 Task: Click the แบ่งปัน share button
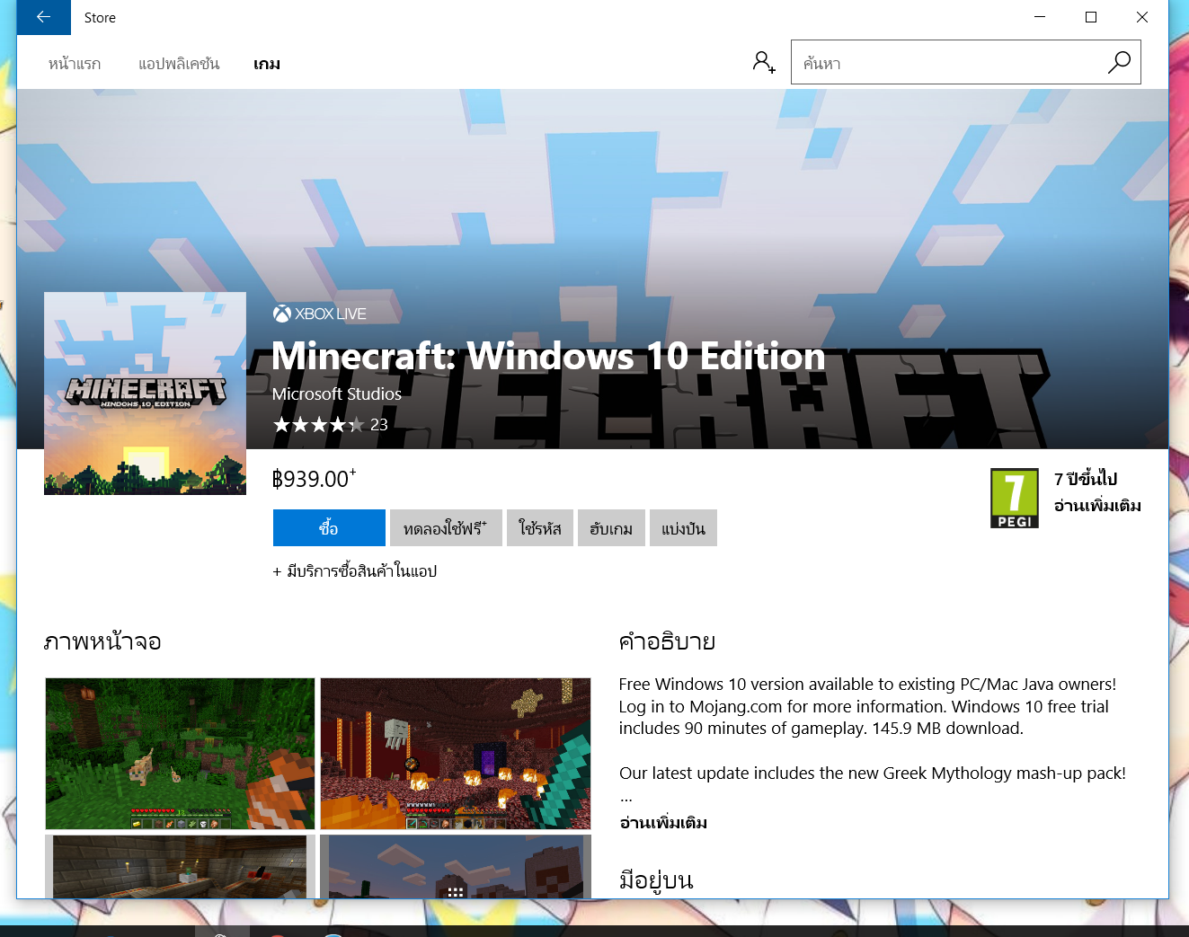(x=683, y=528)
